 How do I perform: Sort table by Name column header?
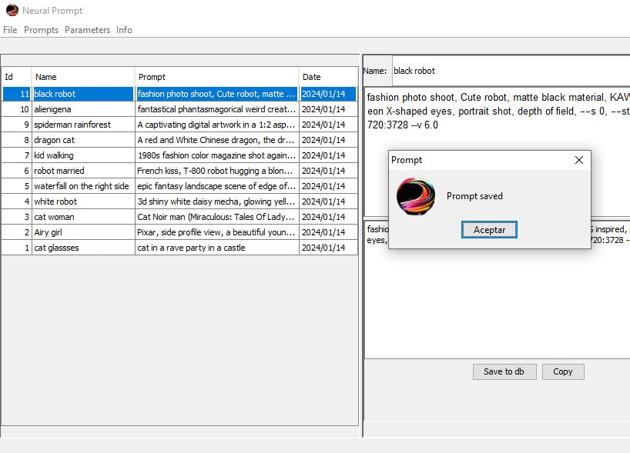(83, 77)
